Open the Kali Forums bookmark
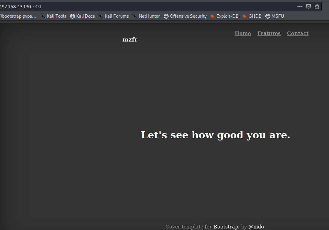The width and height of the screenshot is (329, 230). 114,16
